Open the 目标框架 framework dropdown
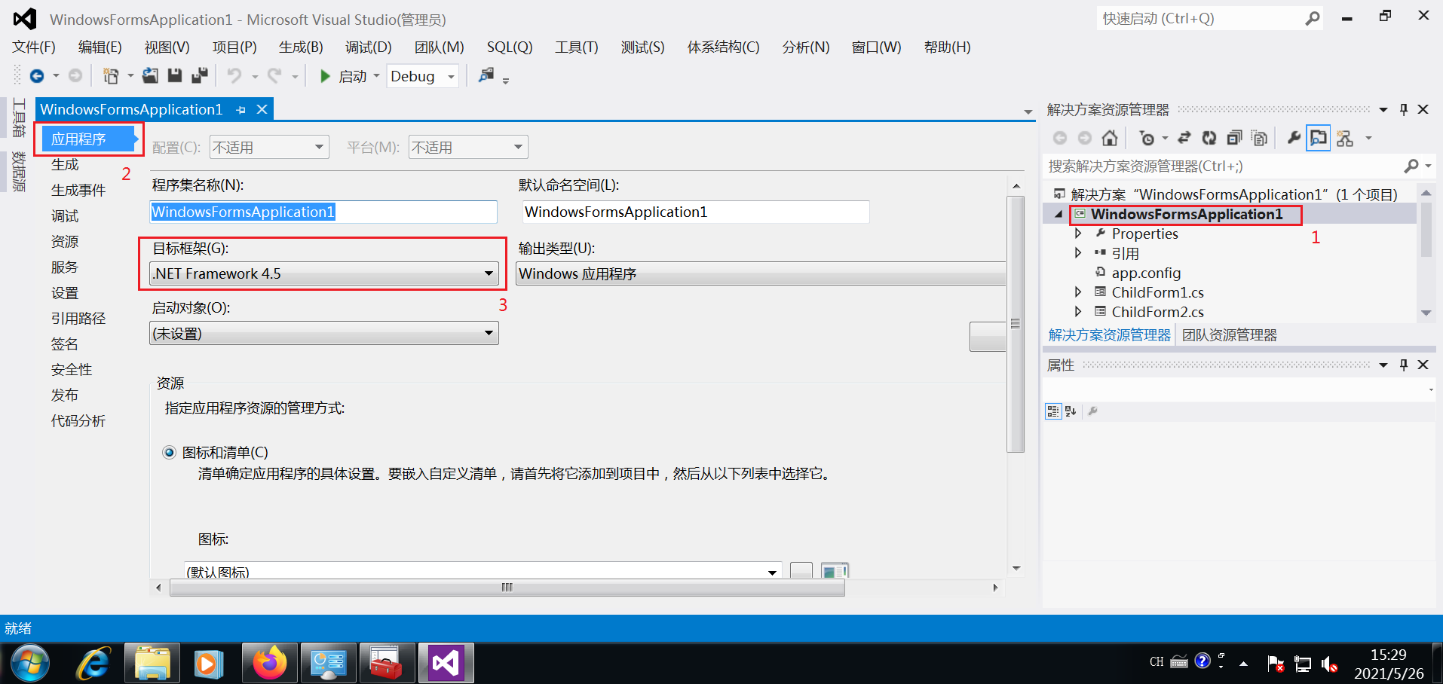Image resolution: width=1443 pixels, height=684 pixels. pyautogui.click(x=488, y=273)
